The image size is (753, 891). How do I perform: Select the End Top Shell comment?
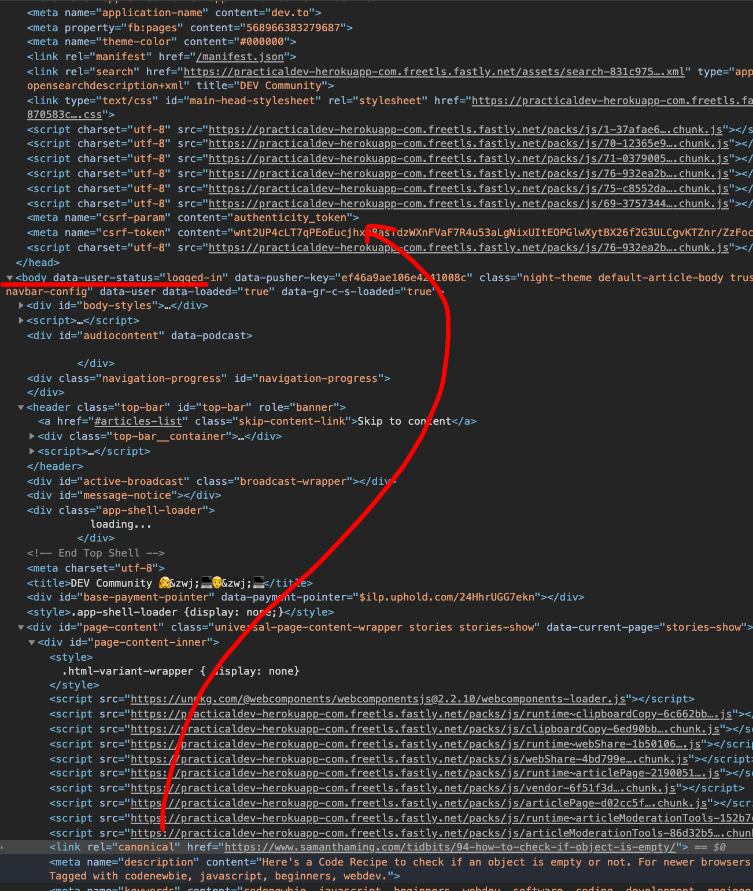point(96,553)
